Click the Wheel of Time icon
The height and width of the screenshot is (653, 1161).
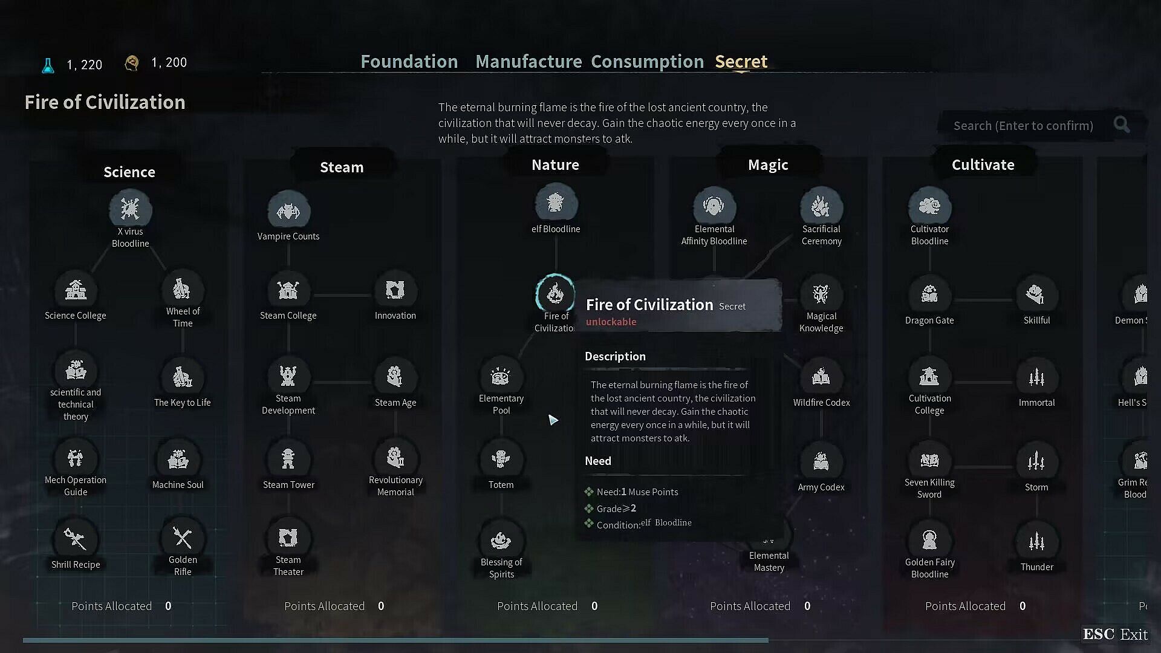coord(182,290)
